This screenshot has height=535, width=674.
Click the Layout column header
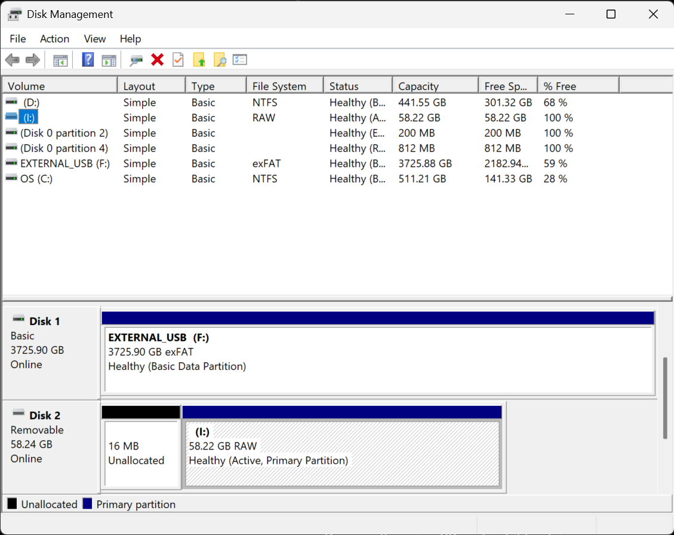pyautogui.click(x=152, y=86)
